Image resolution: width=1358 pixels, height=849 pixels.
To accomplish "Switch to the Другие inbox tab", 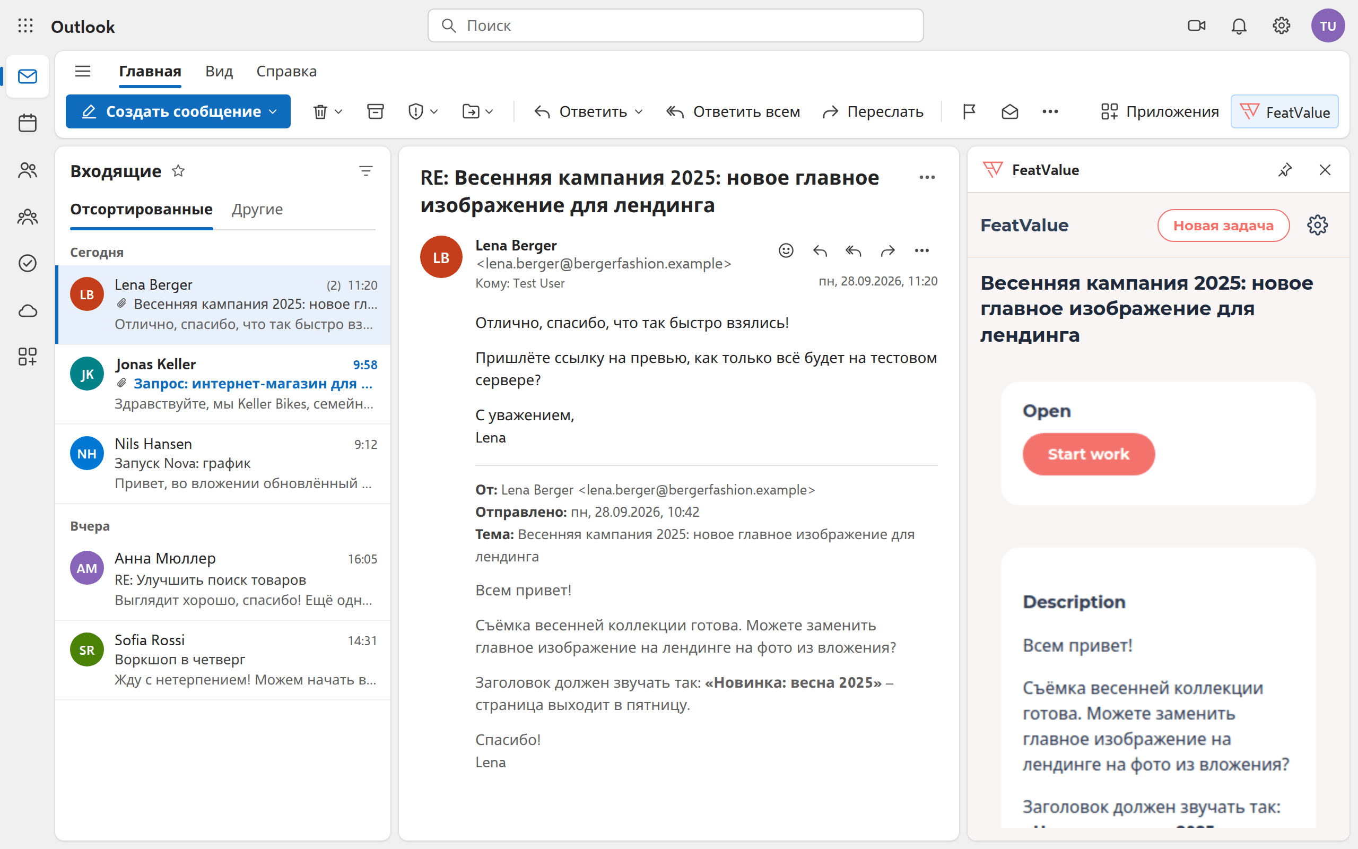I will [257, 210].
